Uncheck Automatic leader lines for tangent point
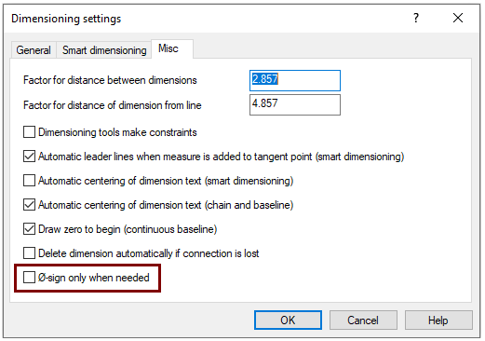Viewport: 485px width, 341px height. pos(29,157)
